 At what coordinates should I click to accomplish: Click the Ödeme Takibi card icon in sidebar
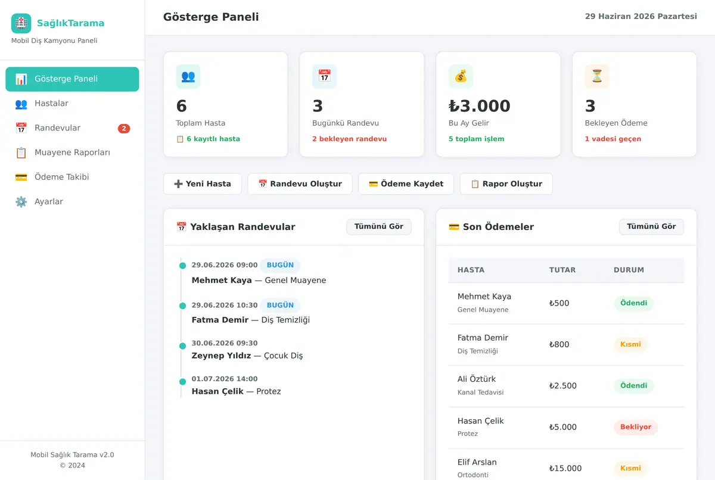[x=21, y=177]
